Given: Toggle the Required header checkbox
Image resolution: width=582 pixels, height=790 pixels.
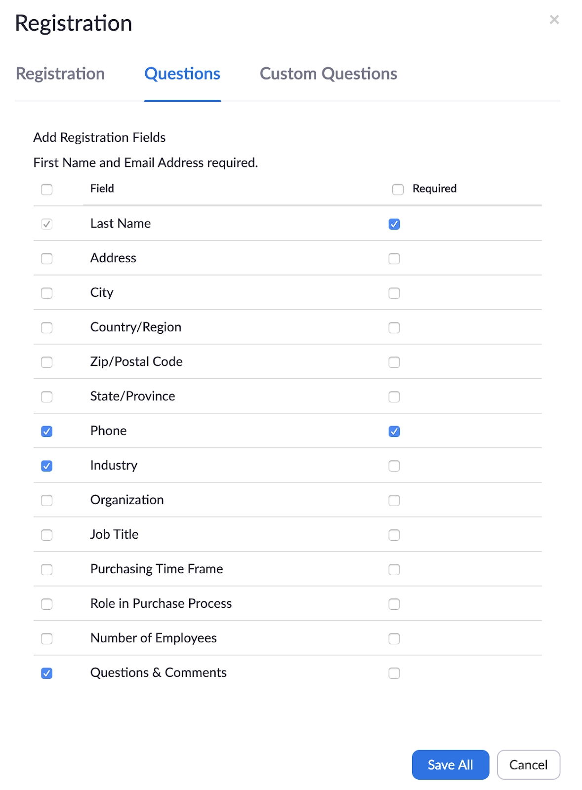Looking at the screenshot, I should tap(398, 190).
